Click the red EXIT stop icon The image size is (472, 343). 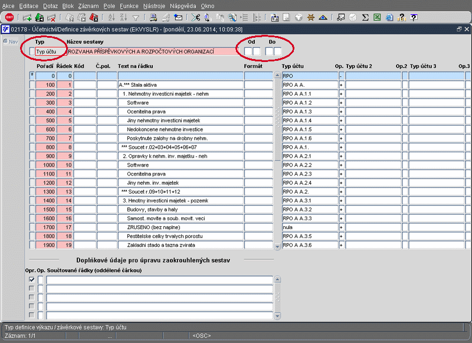tap(9, 18)
